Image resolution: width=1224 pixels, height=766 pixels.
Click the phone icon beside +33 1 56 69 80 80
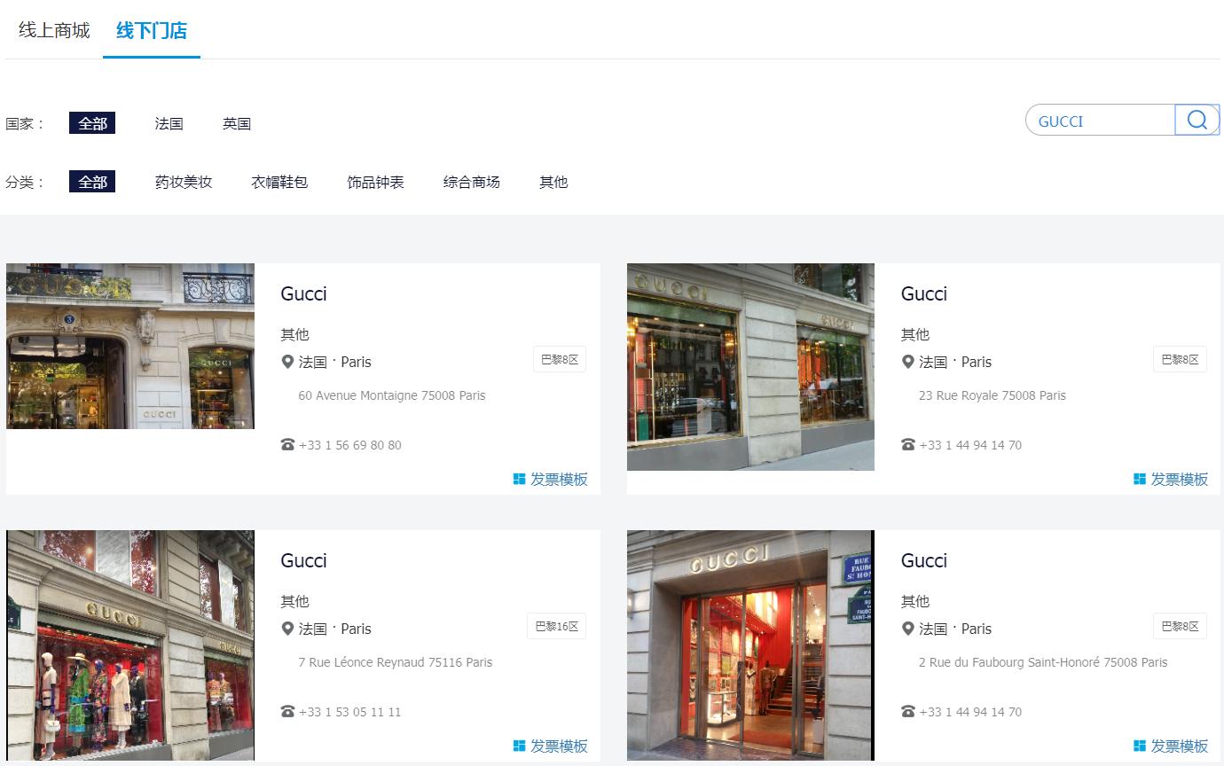click(x=287, y=444)
